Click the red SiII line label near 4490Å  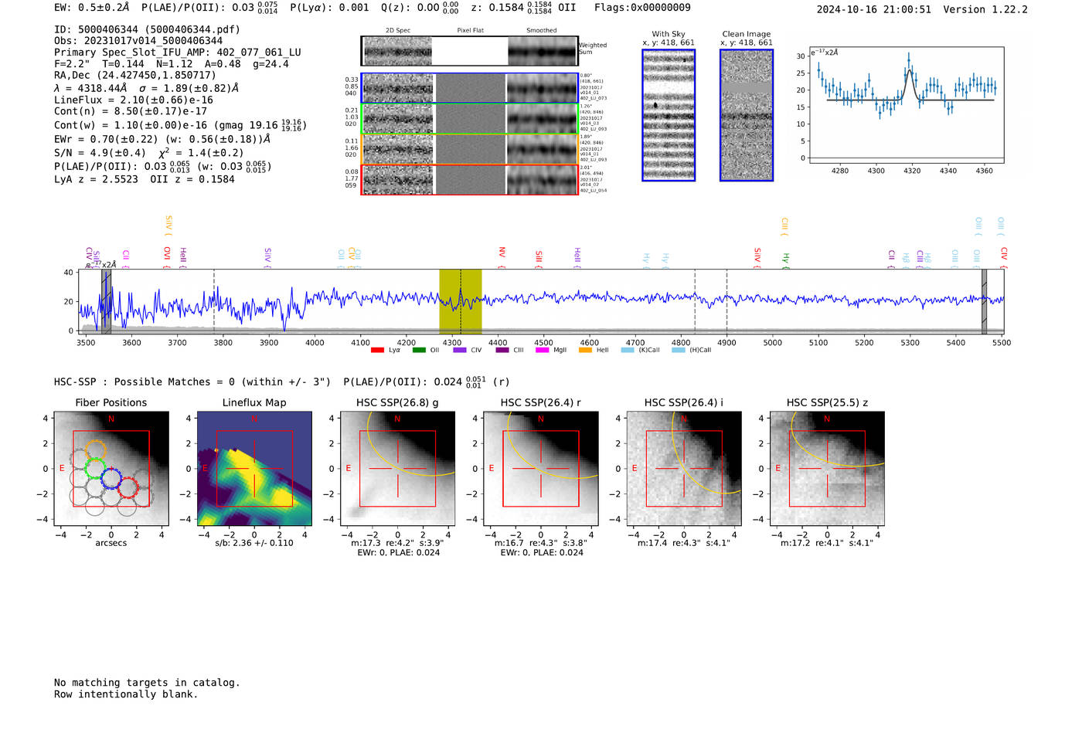(539, 259)
